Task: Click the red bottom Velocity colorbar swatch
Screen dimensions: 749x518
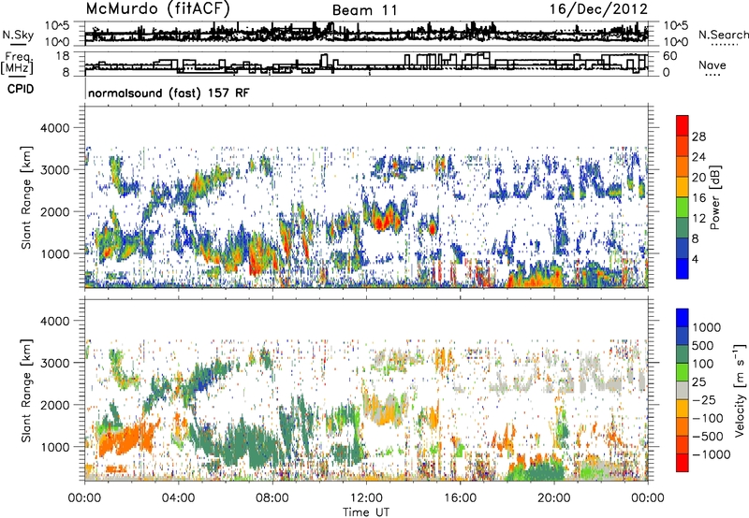Action: pos(683,463)
